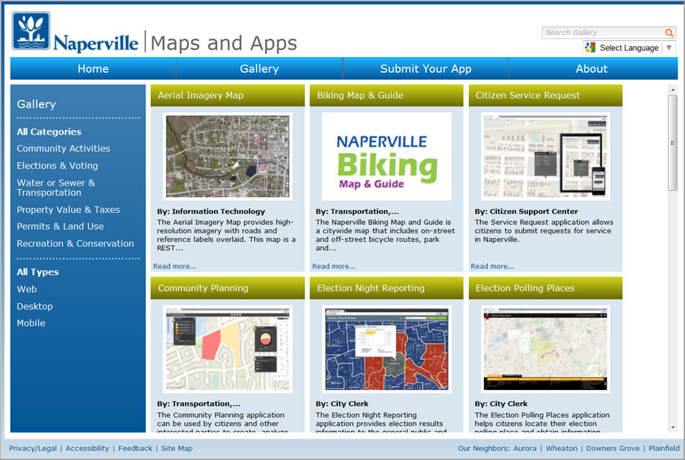Click the Gallery sidebar heading
685x460 pixels.
[37, 104]
